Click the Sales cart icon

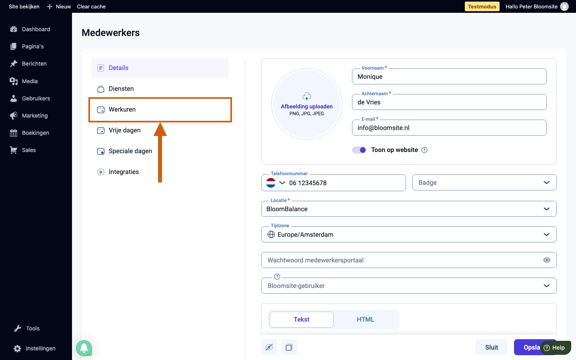click(x=14, y=150)
